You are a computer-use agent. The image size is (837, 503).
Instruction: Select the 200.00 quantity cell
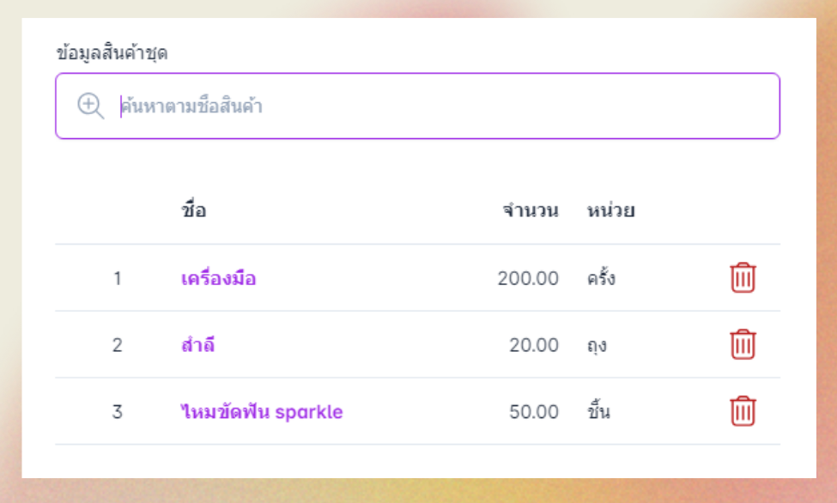tap(528, 279)
